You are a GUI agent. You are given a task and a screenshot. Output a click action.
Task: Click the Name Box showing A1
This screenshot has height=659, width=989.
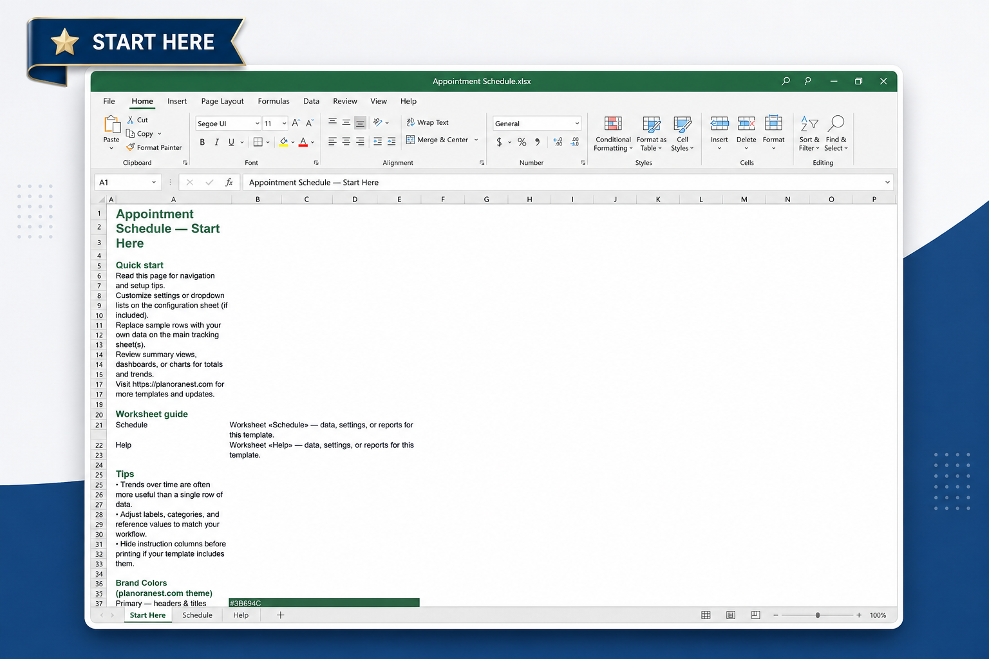tap(127, 182)
